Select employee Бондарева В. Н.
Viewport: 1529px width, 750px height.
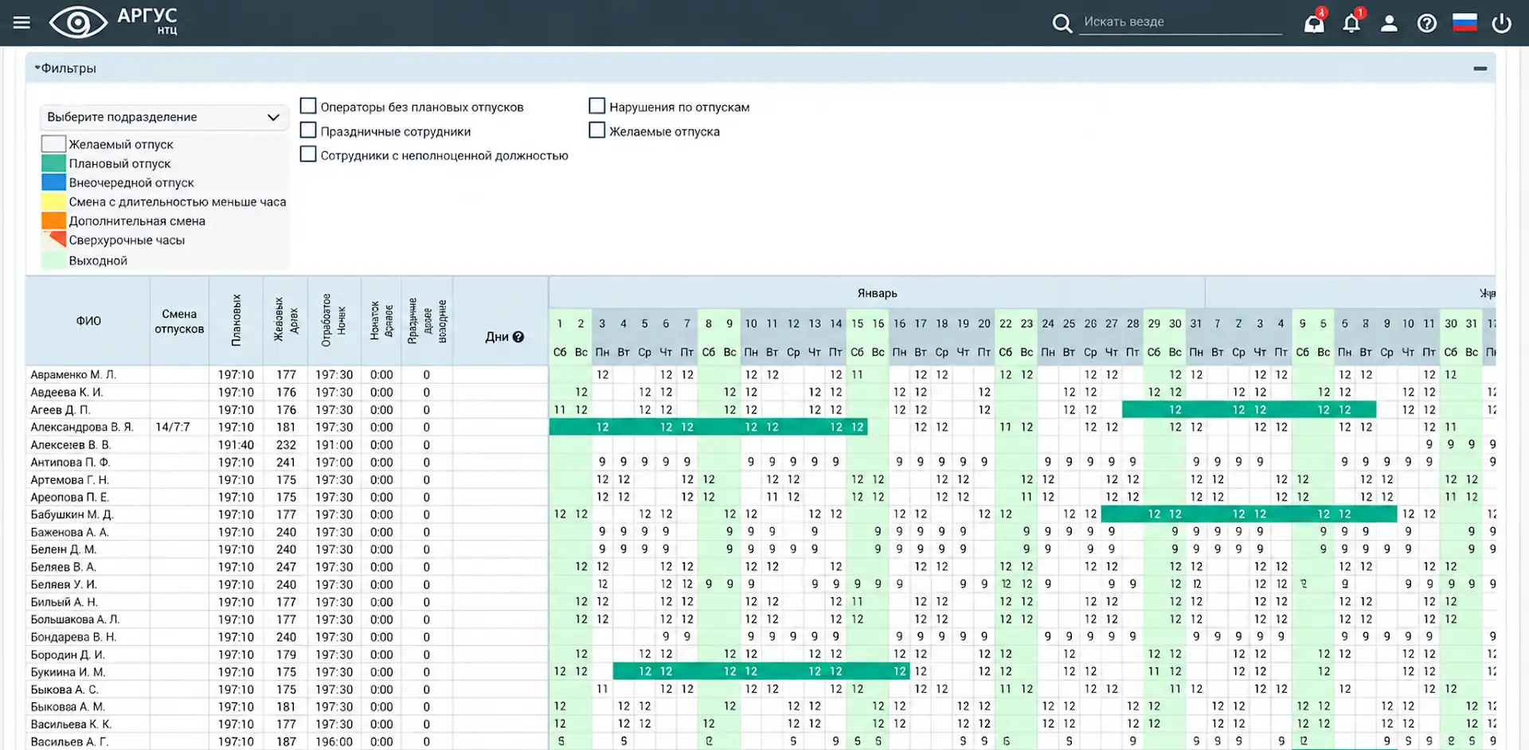point(73,637)
